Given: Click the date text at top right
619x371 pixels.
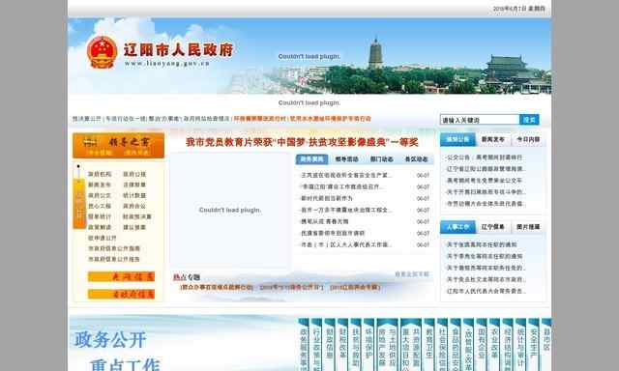Looking at the screenshot, I should (x=518, y=9).
